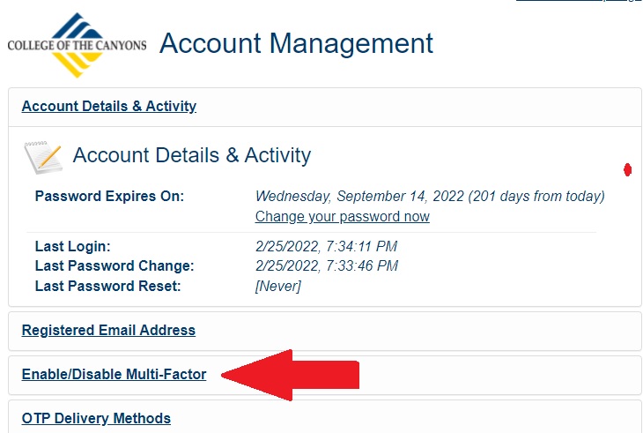Image resolution: width=643 pixels, height=433 pixels.
Task: Collapse the Account Details & Activity section
Action: tap(108, 107)
